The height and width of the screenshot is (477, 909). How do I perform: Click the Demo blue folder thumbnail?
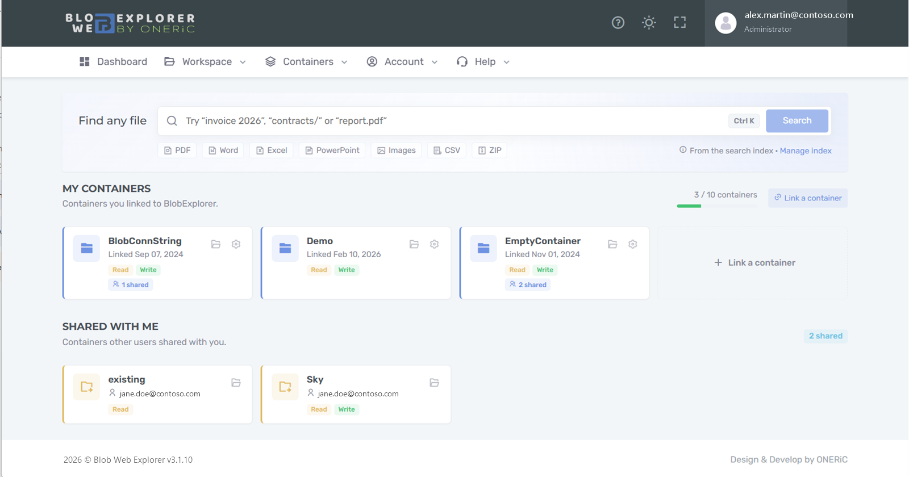click(x=285, y=248)
